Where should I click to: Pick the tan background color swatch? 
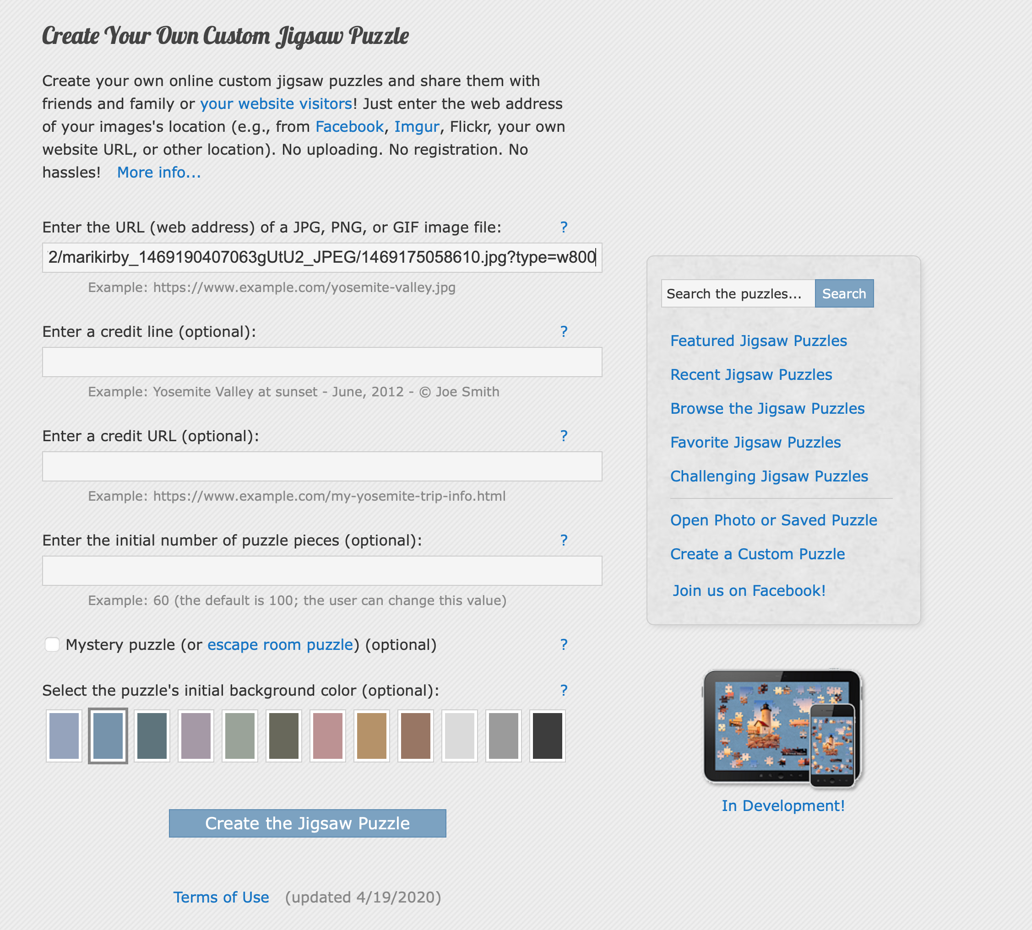click(372, 736)
